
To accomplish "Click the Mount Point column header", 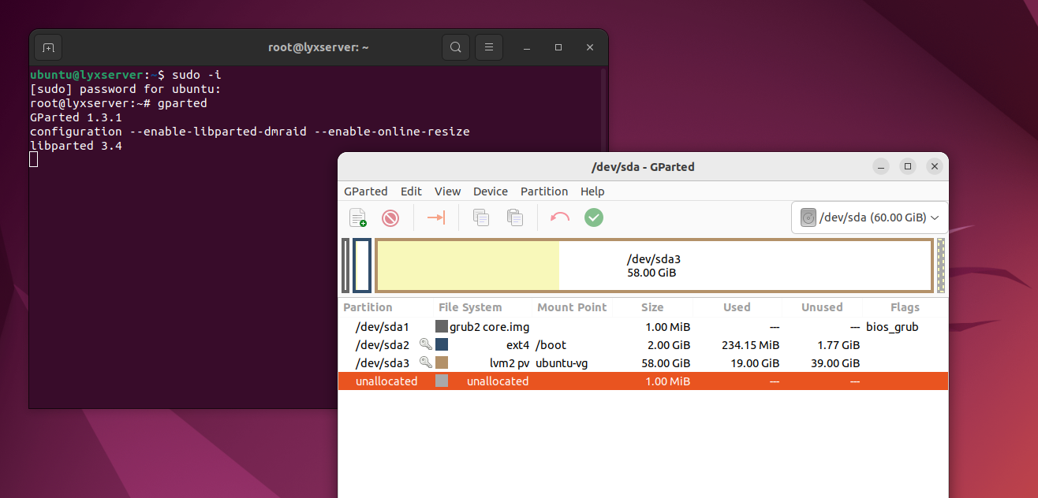I will tap(572, 307).
